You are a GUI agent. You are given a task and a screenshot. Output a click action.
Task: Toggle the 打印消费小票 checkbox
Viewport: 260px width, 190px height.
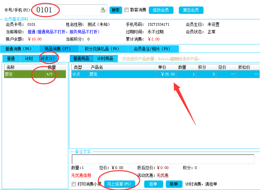click(74, 184)
